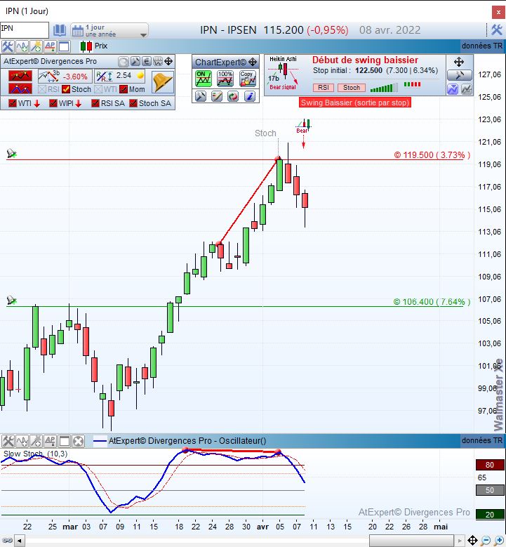506x547 pixels.
Task: Click the ChartExpert refresh arrows icon
Action: pyautogui.click(x=233, y=96)
